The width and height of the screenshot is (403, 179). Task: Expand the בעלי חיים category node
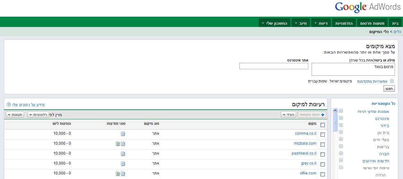click(341, 139)
